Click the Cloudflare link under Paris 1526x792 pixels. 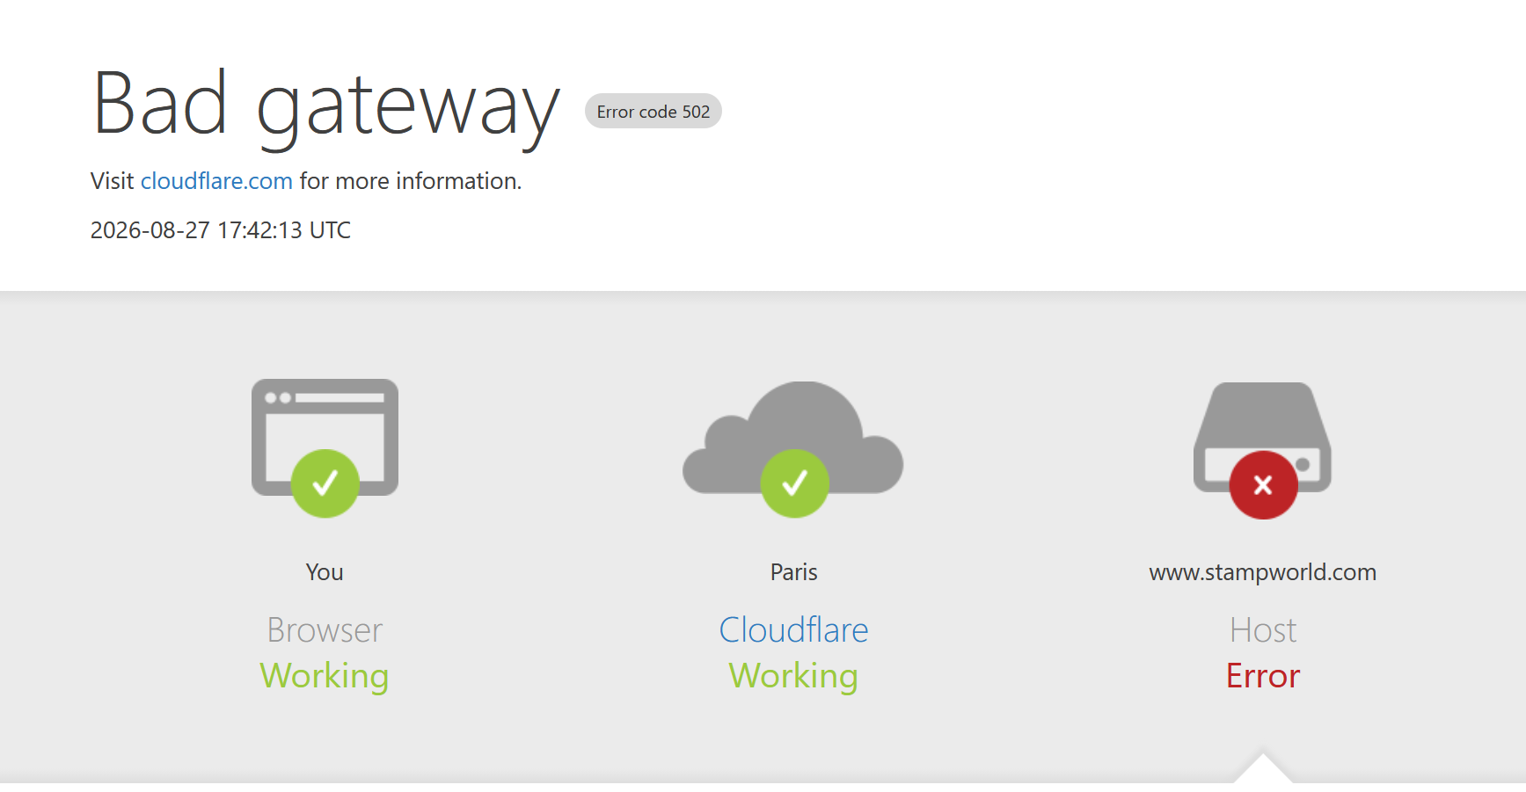coord(793,630)
